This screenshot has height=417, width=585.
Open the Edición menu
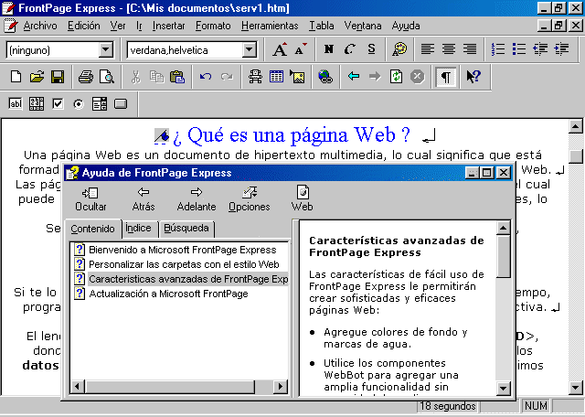point(83,26)
